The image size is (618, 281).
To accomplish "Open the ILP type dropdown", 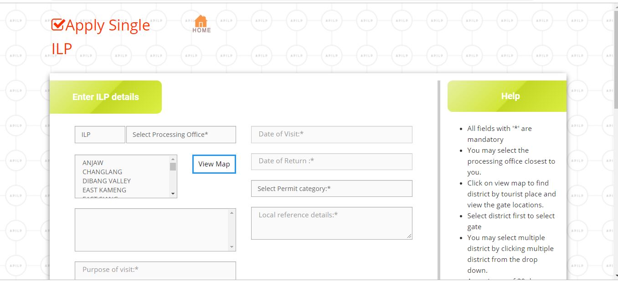I will click(x=100, y=135).
